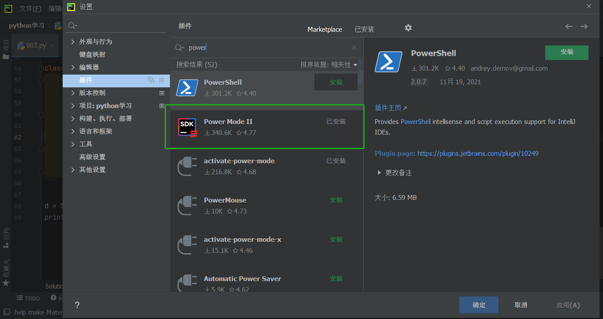Clear the plugin search text
Image resolution: width=603 pixels, height=319 pixels.
(x=354, y=48)
